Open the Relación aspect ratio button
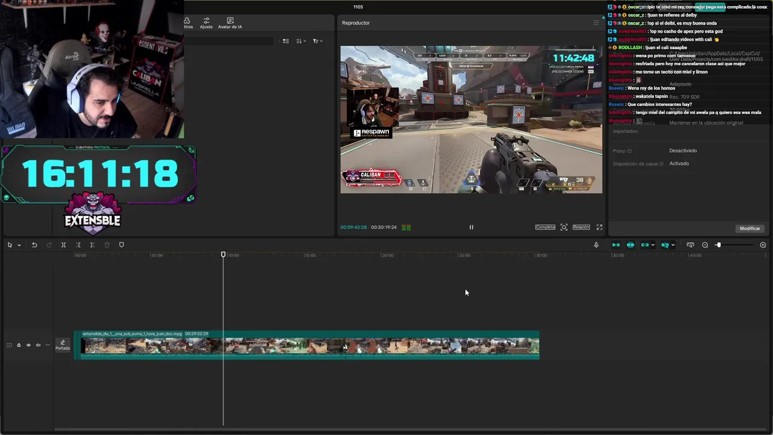Screen dimensions: 773x435 (x=581, y=227)
